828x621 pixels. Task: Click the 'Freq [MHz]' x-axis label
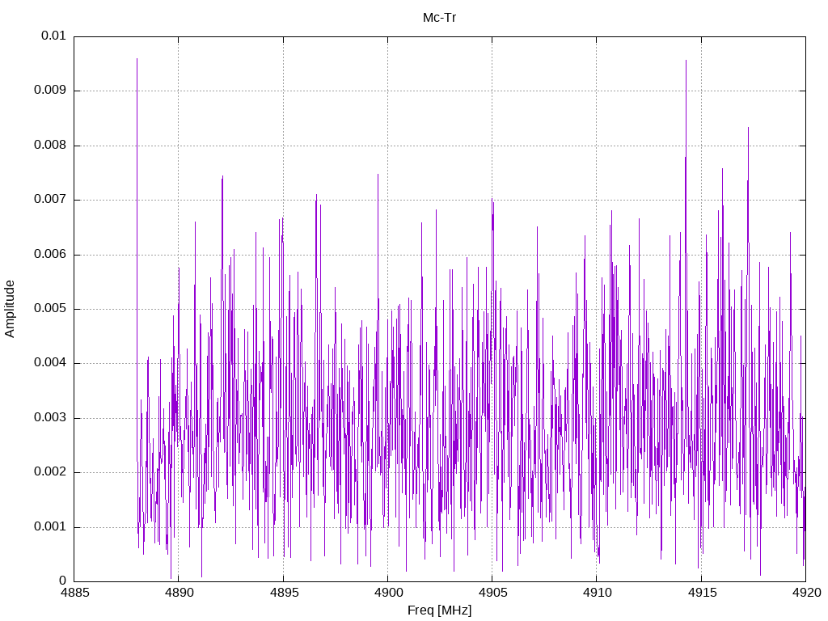click(439, 610)
